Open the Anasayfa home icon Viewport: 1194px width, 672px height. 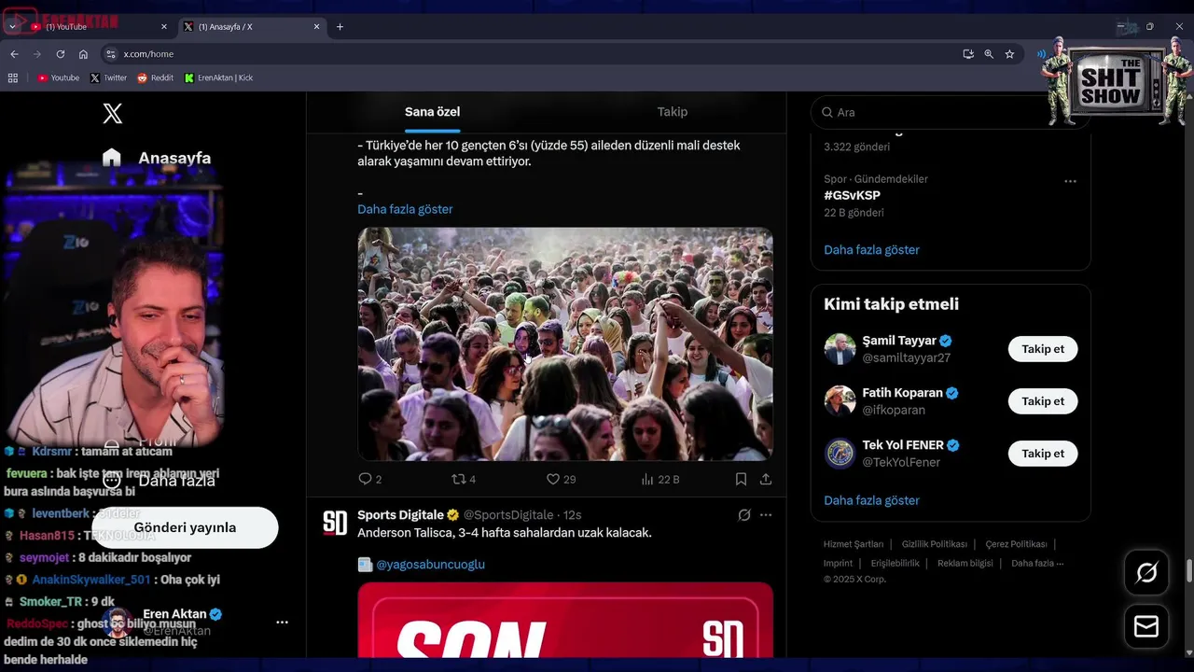coord(112,158)
